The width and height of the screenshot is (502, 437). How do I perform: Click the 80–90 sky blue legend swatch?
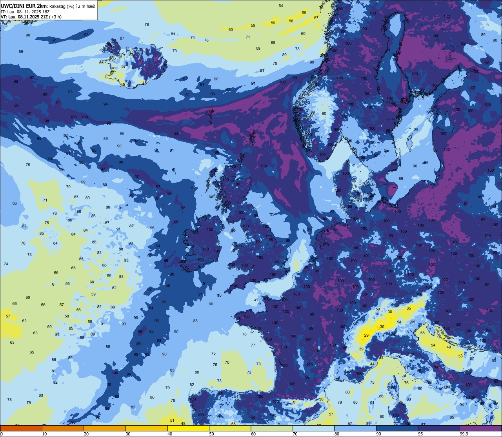(355, 428)
